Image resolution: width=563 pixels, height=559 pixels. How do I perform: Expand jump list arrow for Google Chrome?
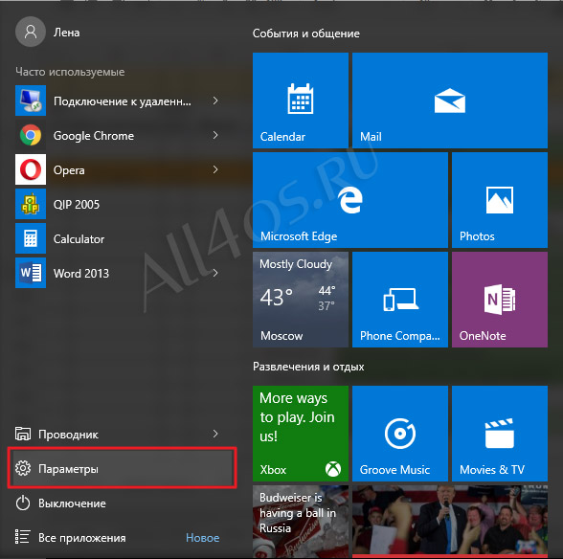point(215,135)
